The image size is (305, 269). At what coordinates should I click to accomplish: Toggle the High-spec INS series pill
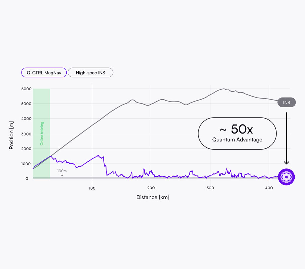[x=91, y=73]
